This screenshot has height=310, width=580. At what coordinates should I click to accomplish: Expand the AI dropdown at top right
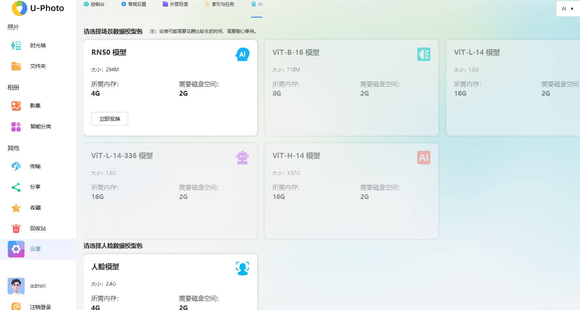click(x=568, y=9)
